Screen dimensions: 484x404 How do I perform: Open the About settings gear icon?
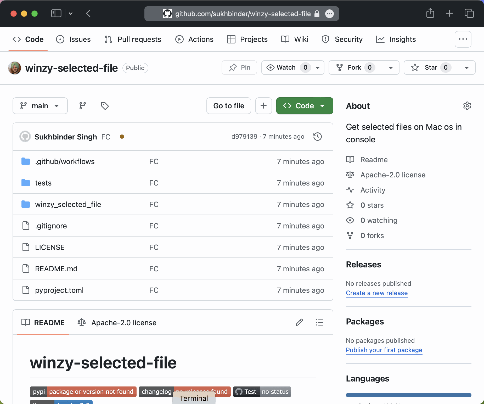467,106
